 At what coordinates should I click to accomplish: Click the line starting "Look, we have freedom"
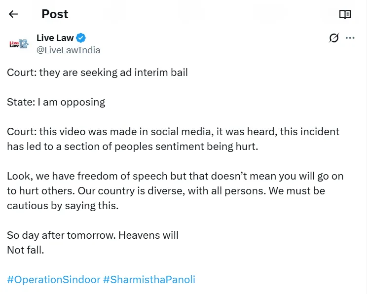[175, 176]
